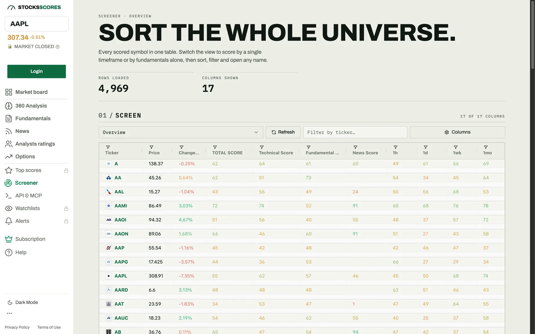535x334 pixels.
Task: Click the filter icon above Ticker column
Action: 108,147
